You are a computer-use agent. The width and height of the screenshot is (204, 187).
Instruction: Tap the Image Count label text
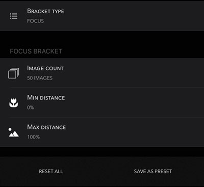tap(45, 68)
